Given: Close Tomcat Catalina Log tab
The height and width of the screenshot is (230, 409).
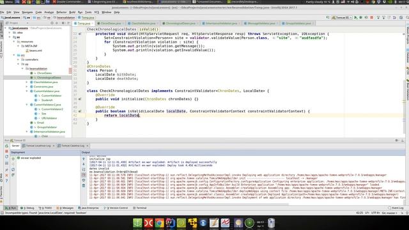Looking at the screenshot, I should click(x=87, y=146).
